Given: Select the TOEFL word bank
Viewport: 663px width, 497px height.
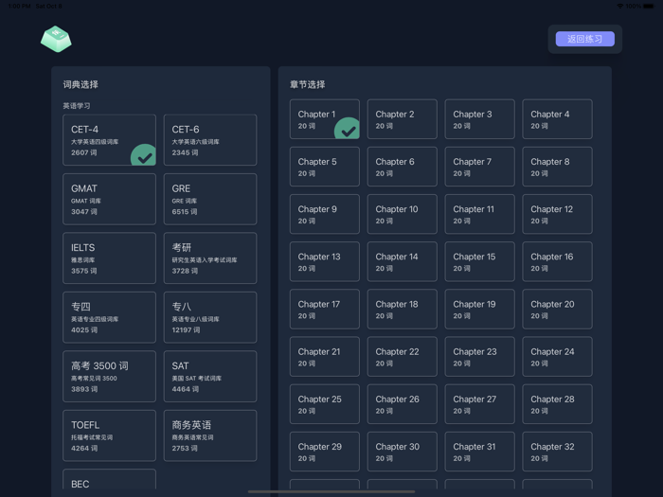Looking at the screenshot, I should (x=109, y=435).
